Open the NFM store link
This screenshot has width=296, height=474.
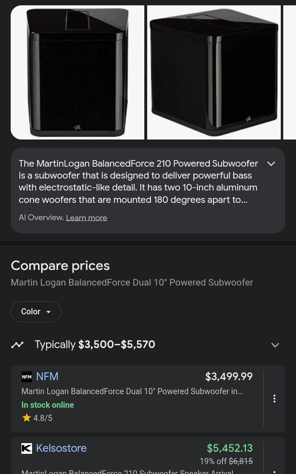coord(47,376)
